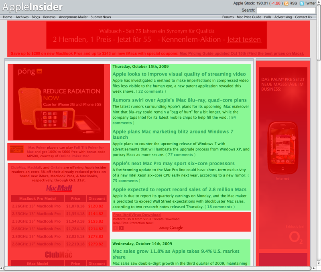Click 'Thursday, October 15th, 2009' date heading

[141, 67]
